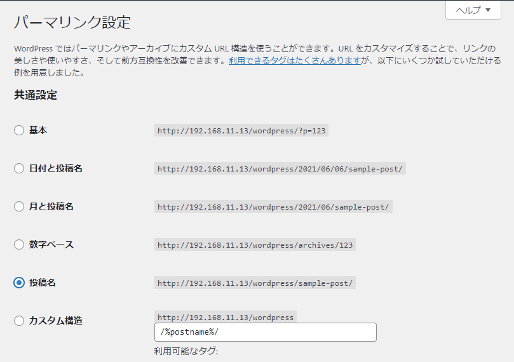Click the 2021/06/sample-post example URL
This screenshot has width=514, height=362.
click(273, 207)
